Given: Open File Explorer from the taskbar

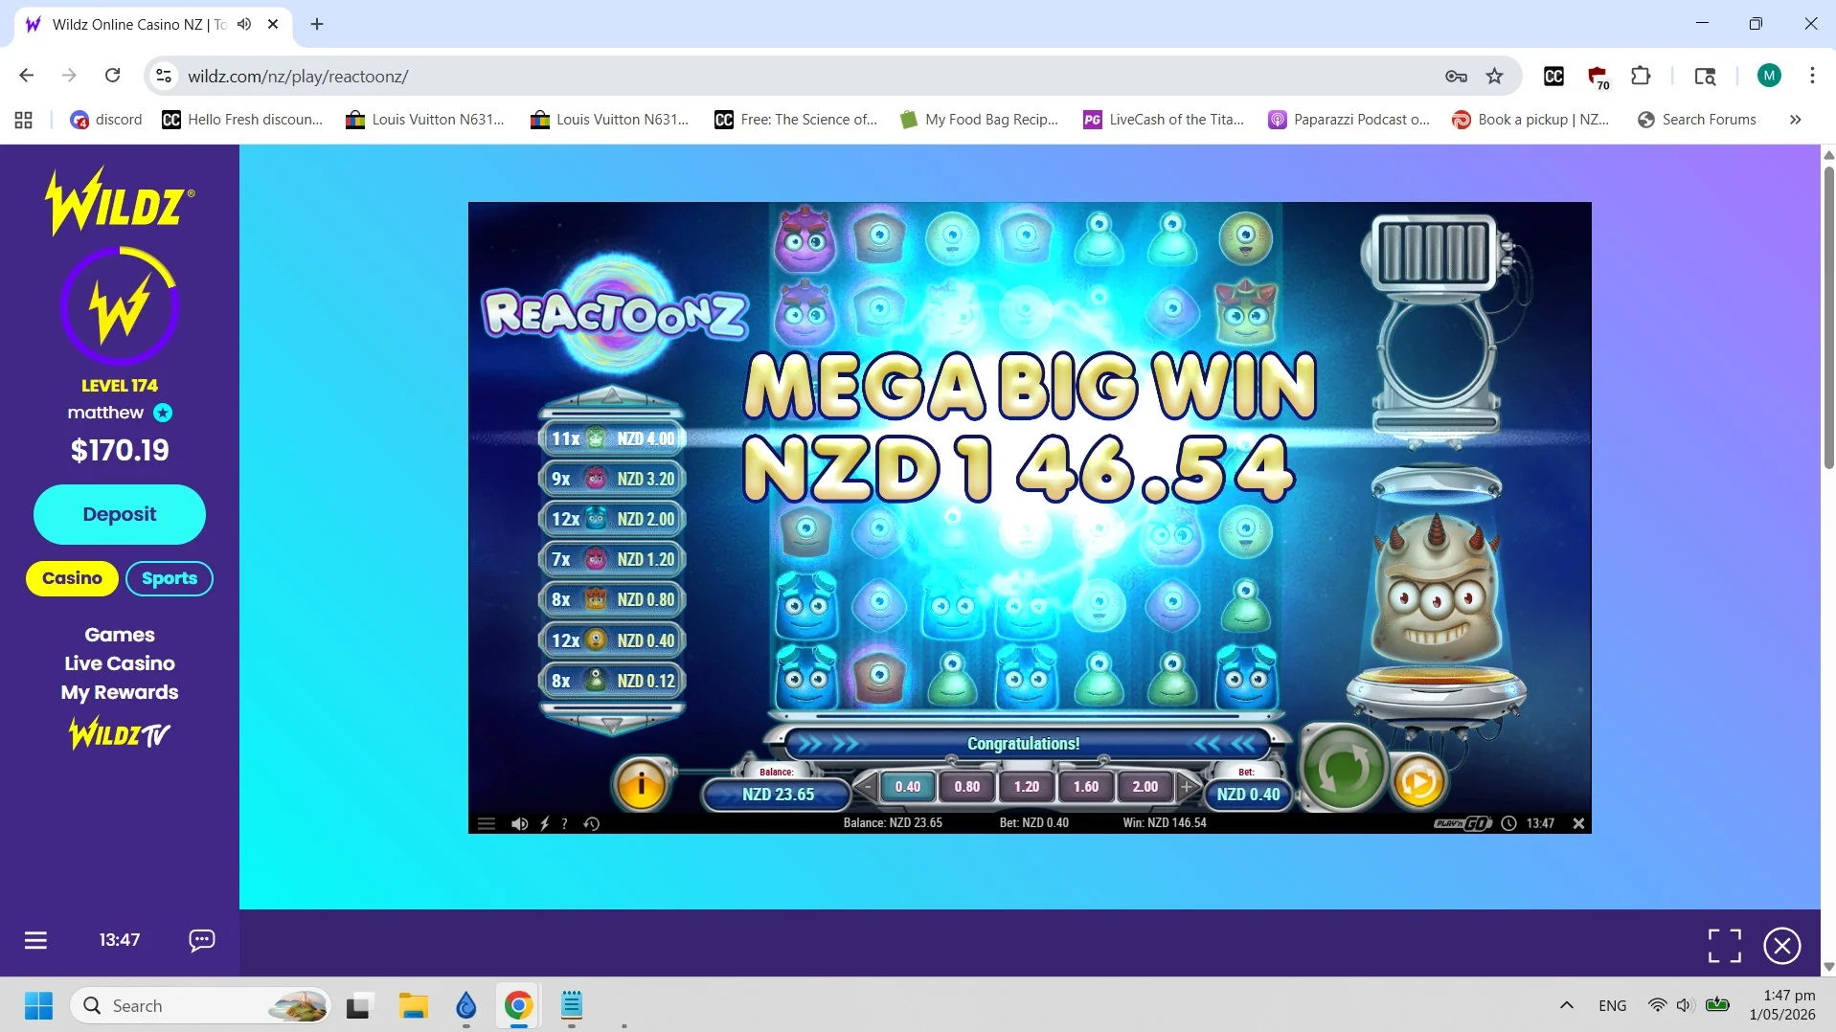Looking at the screenshot, I should coord(414,1005).
